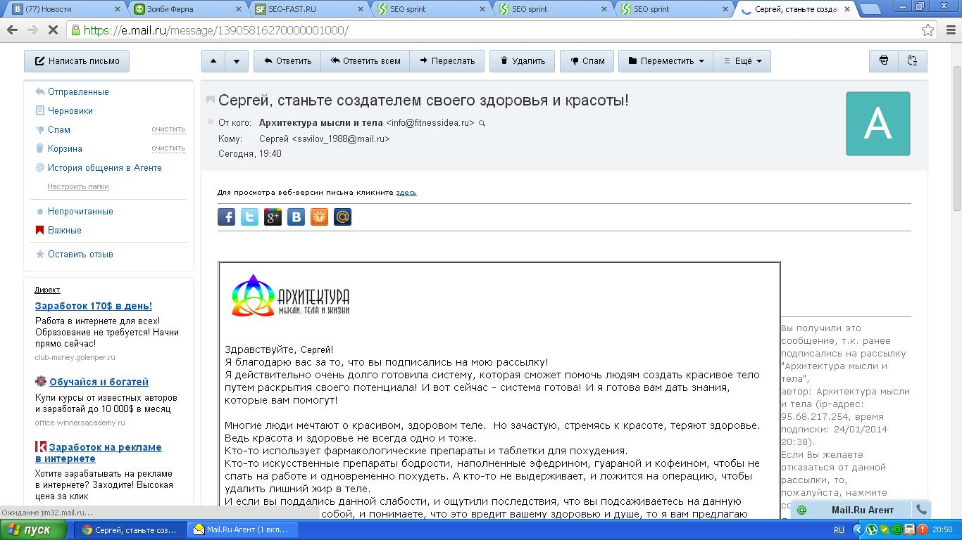This screenshot has height=540, width=962.
Task: Stop page loading with the X button
Action: [x=54, y=30]
